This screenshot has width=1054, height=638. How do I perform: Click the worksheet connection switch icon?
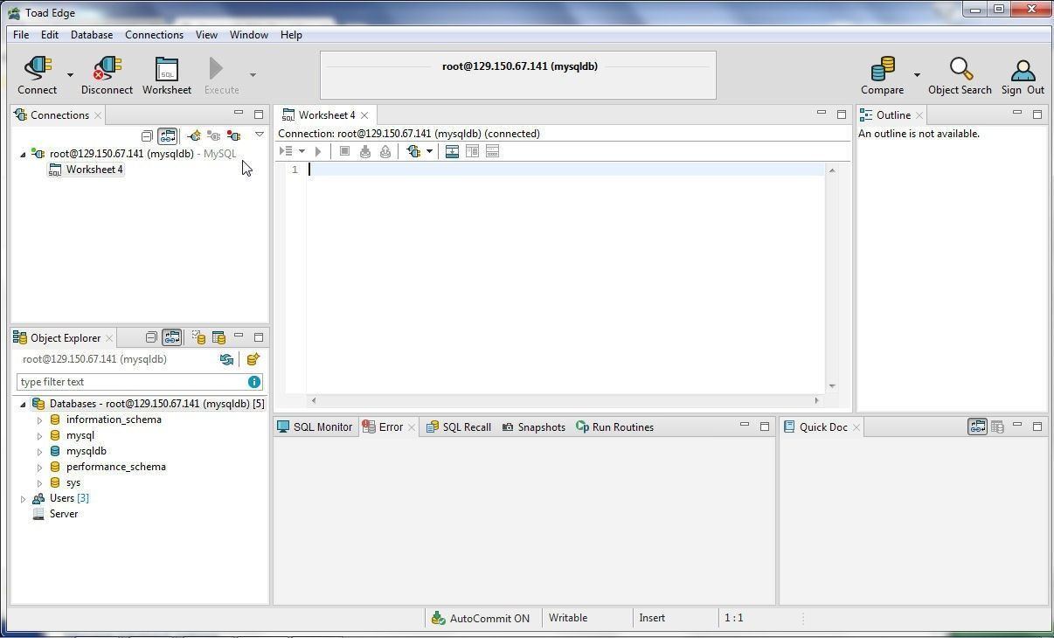[x=414, y=151]
